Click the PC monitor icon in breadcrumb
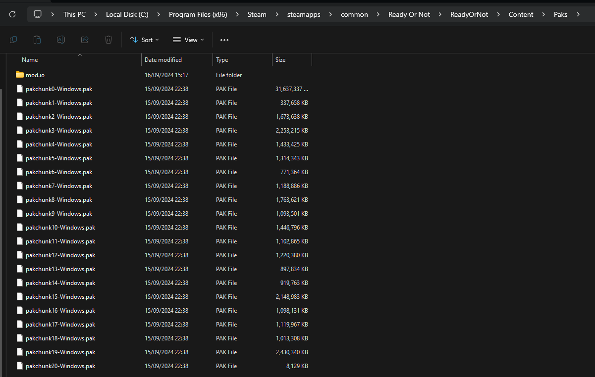 click(38, 14)
